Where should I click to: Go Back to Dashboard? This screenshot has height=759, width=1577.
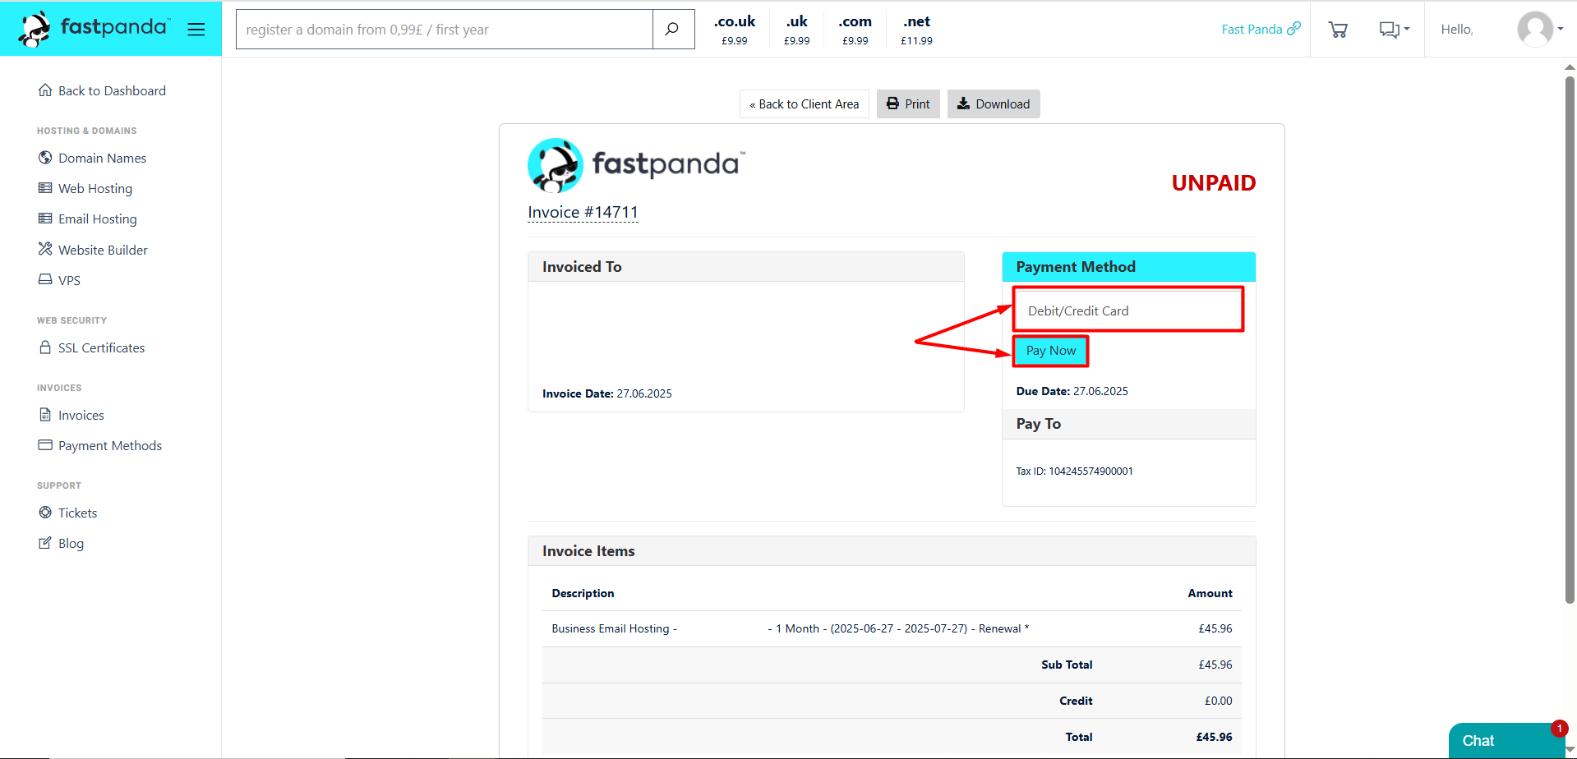pos(112,90)
